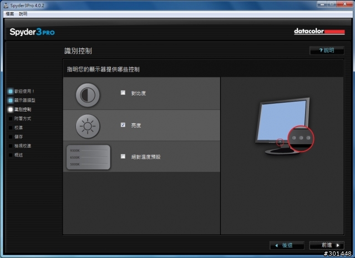Select the 校準 step in sidebar

[x=16, y=128]
